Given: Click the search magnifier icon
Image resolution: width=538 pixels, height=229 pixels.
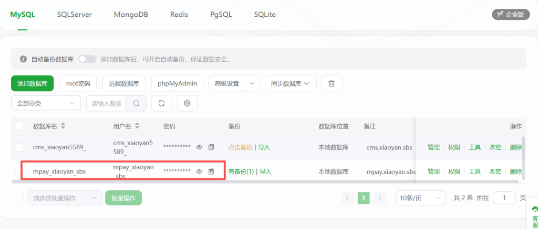Looking at the screenshot, I should pos(136,103).
